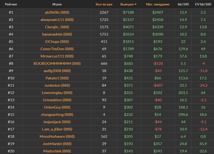Image resolution: width=214 pixels, height=154 pixels.
Task: Sort by Кол-во рук column
Action: tap(104, 5)
